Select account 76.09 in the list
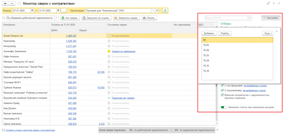 [x=237, y=50]
